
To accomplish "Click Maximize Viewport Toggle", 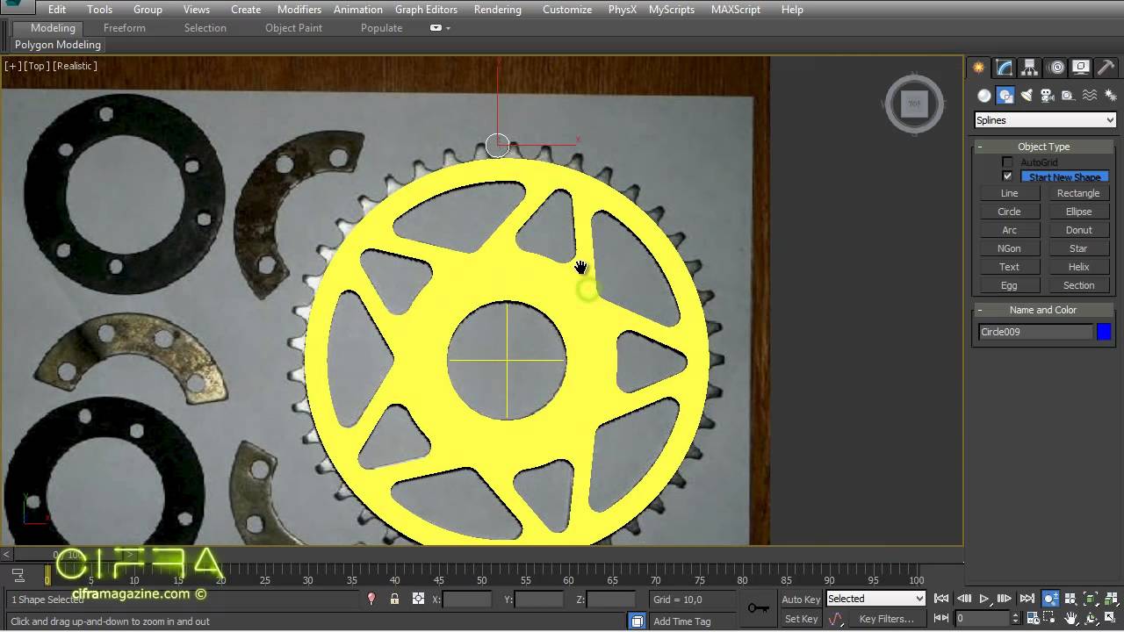I will coord(1111,619).
